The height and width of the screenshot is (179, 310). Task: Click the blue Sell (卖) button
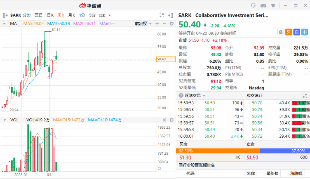coord(296,32)
